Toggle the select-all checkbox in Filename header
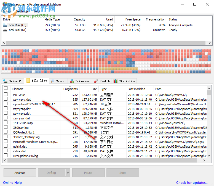The width and height of the screenshot is (214, 186). tap(6, 88)
